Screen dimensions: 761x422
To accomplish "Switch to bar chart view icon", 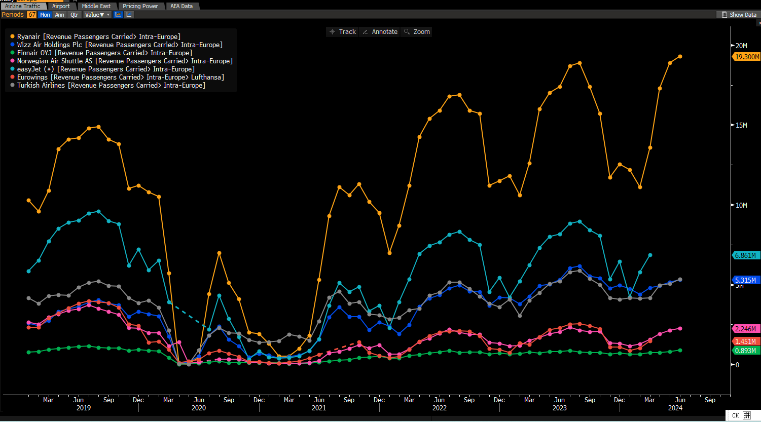I will click(129, 15).
